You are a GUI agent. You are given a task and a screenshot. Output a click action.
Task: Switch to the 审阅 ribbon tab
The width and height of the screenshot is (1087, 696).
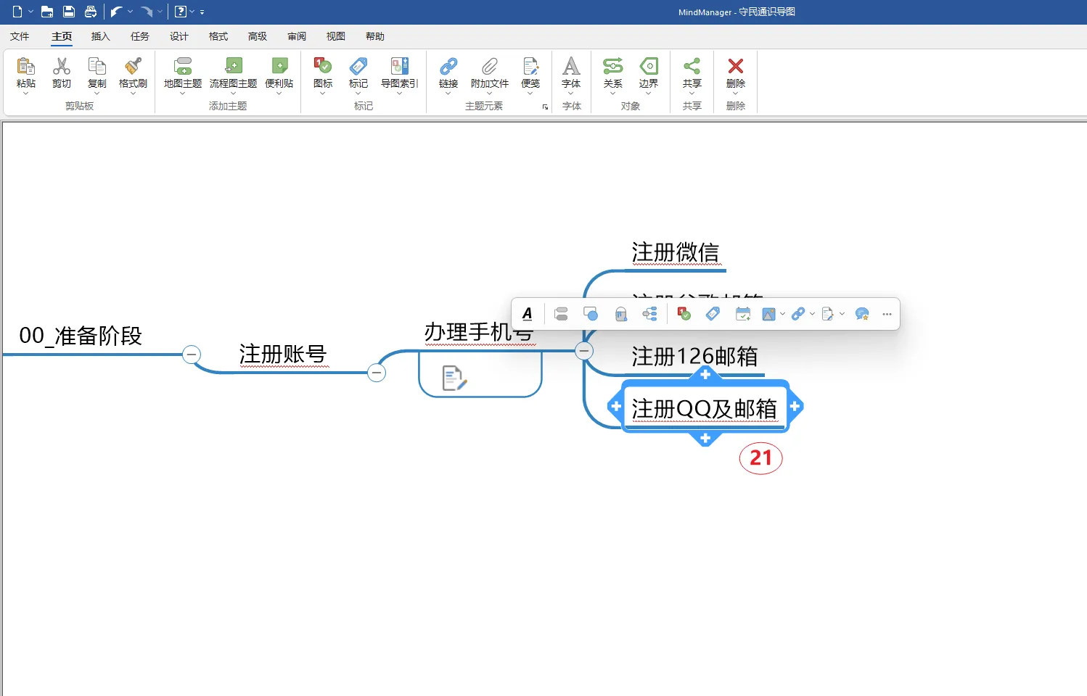[x=297, y=36]
